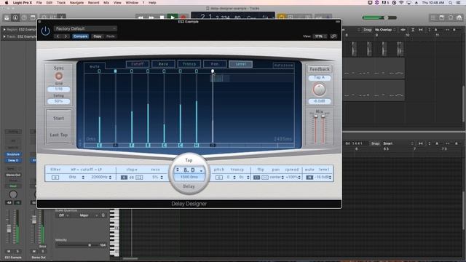
Task: Select the Reso view tab
Action: (163, 64)
